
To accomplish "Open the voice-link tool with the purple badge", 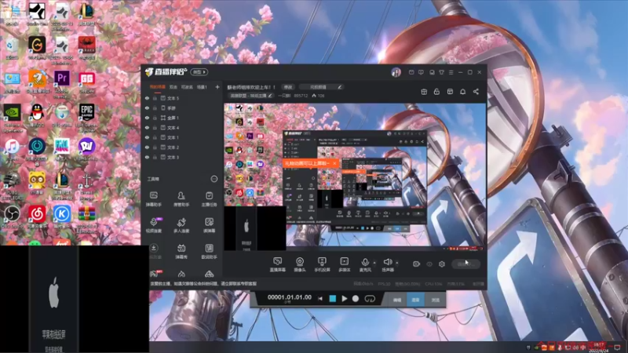I will click(x=154, y=225).
